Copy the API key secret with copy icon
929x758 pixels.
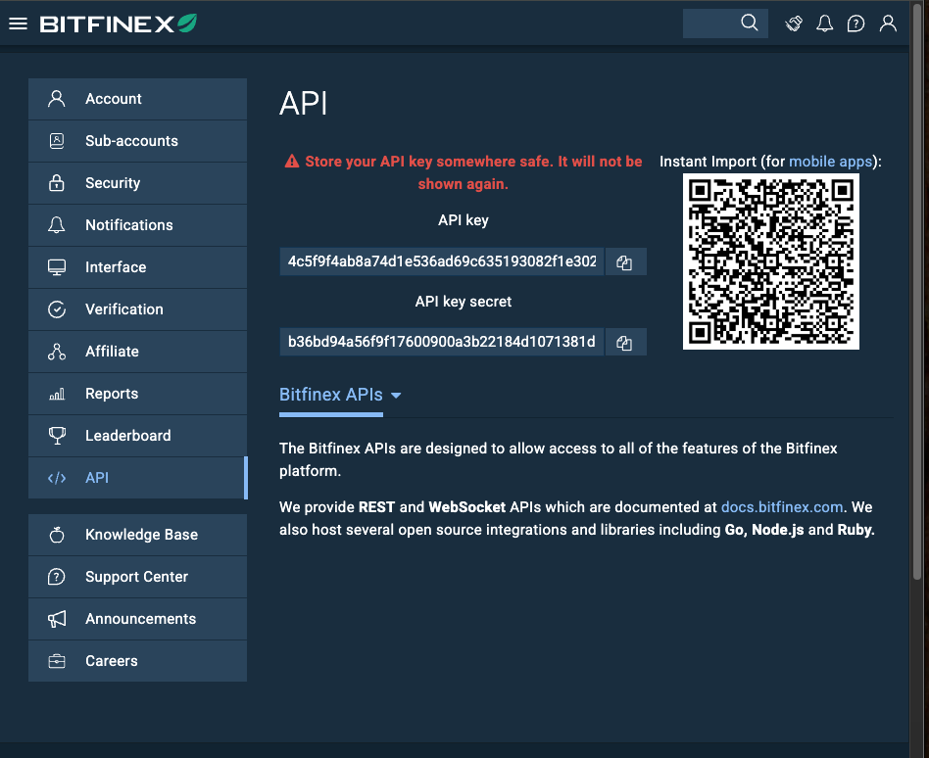click(624, 343)
